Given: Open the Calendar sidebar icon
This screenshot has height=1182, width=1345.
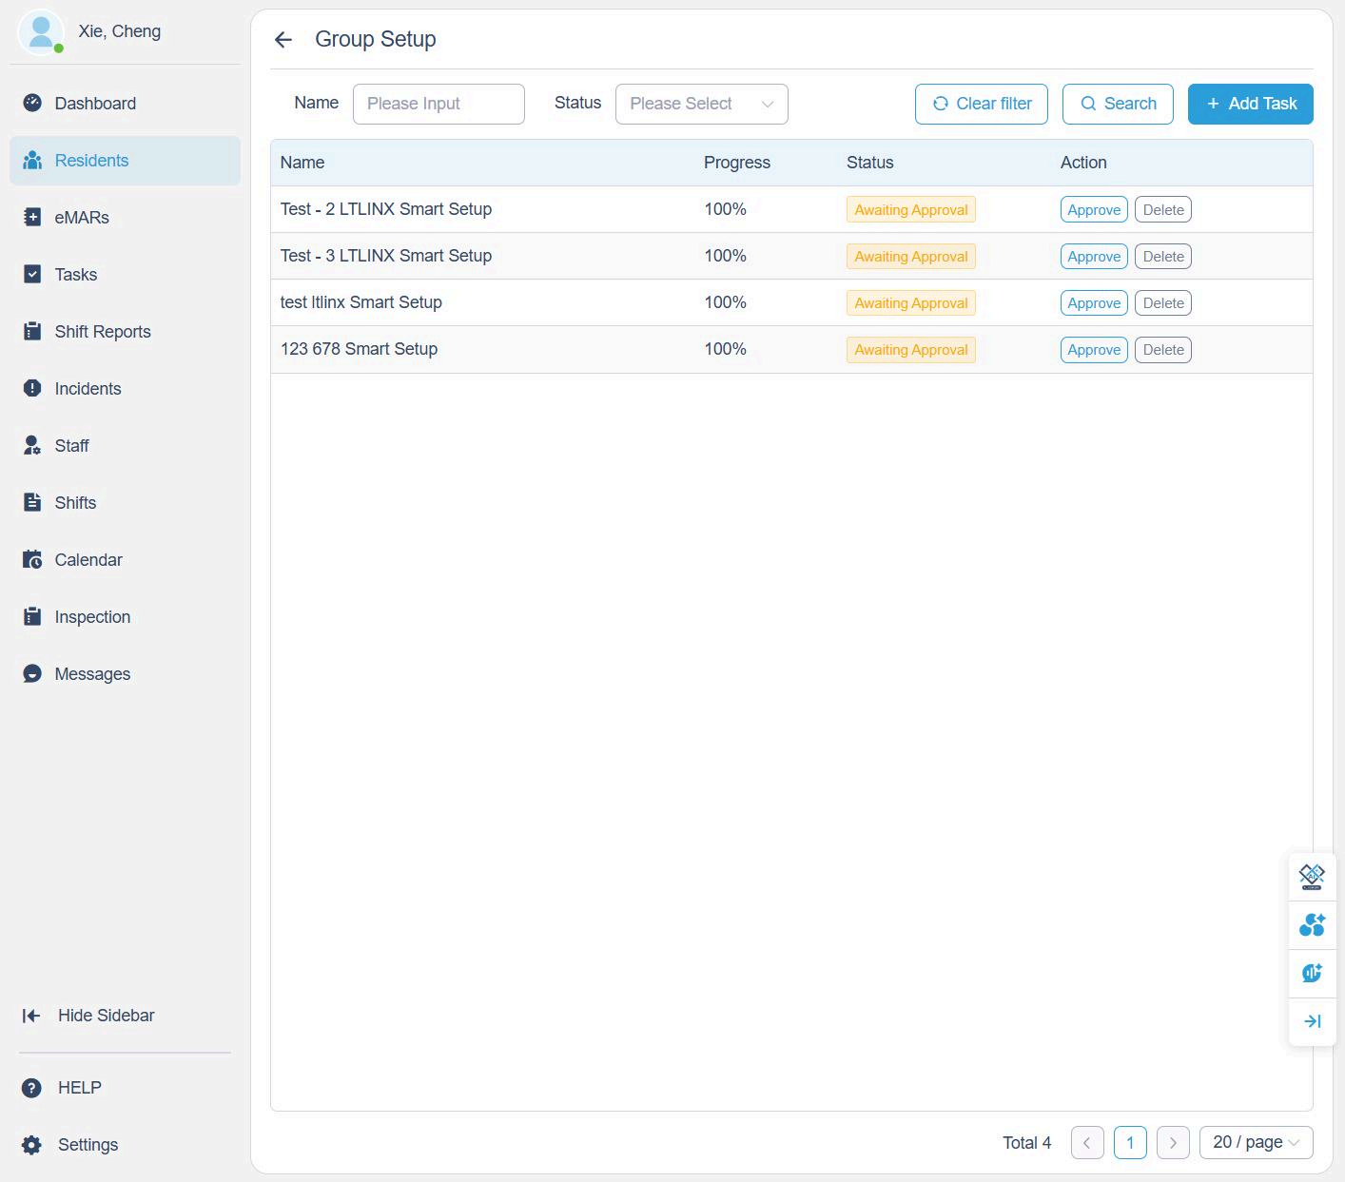Looking at the screenshot, I should [32, 559].
